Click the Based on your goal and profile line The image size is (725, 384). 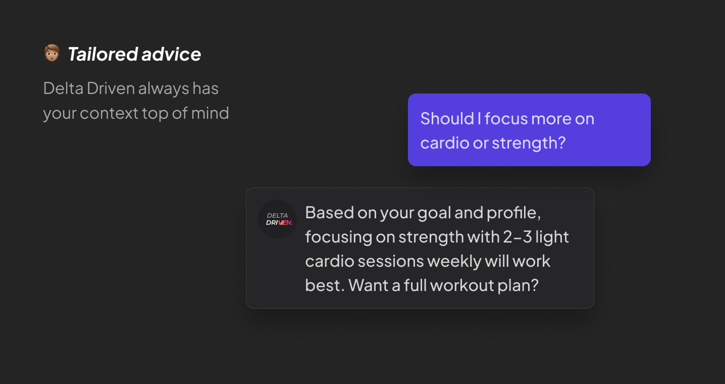pos(423,213)
